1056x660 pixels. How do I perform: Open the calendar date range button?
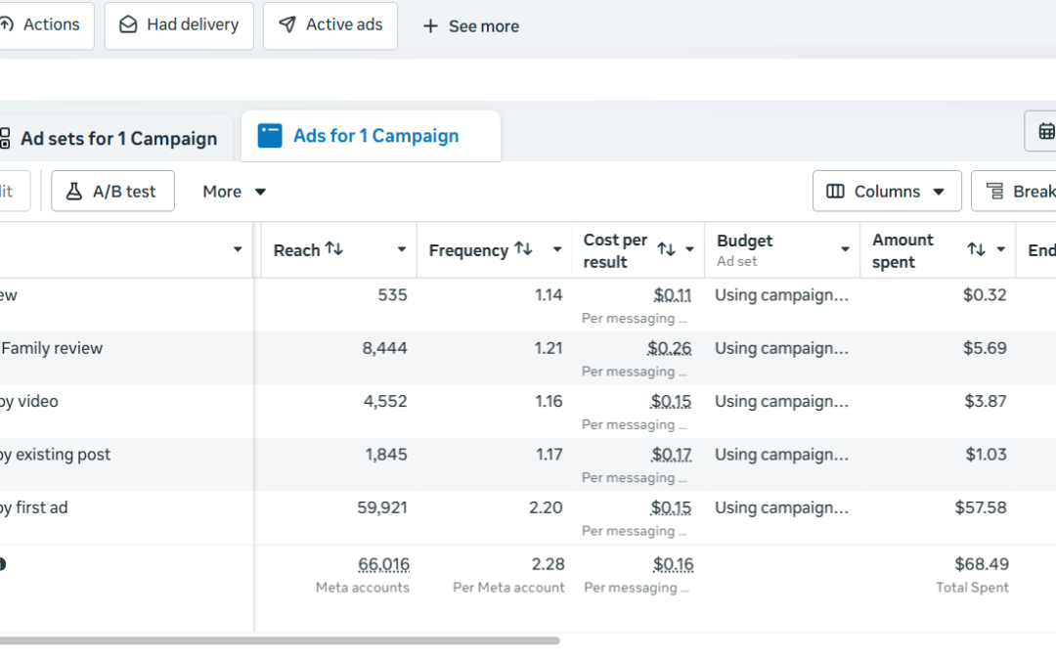pyautogui.click(x=1041, y=131)
